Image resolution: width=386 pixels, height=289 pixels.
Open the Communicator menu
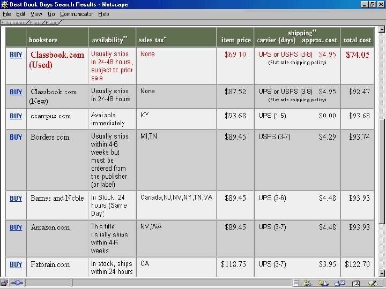(x=76, y=14)
